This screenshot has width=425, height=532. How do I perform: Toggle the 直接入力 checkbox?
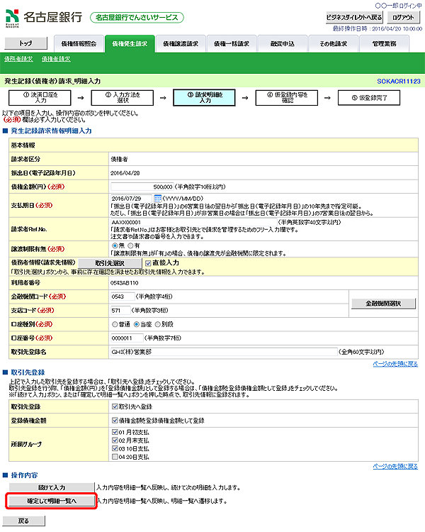(x=148, y=263)
